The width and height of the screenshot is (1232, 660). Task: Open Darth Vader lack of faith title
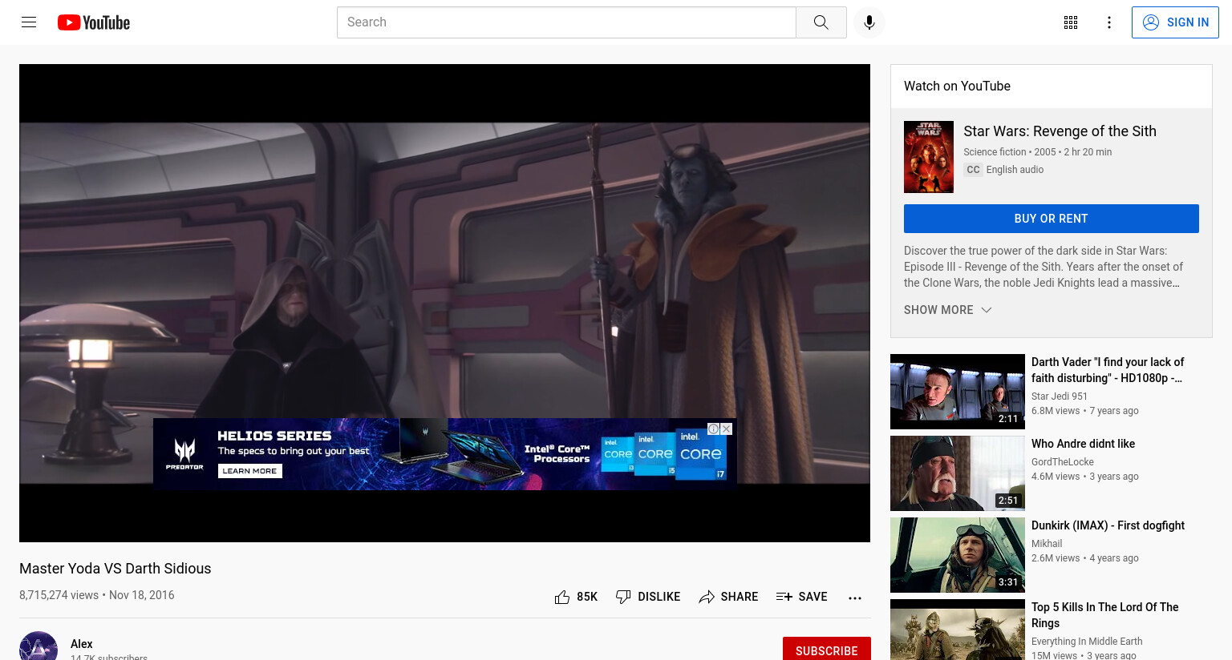1108,370
